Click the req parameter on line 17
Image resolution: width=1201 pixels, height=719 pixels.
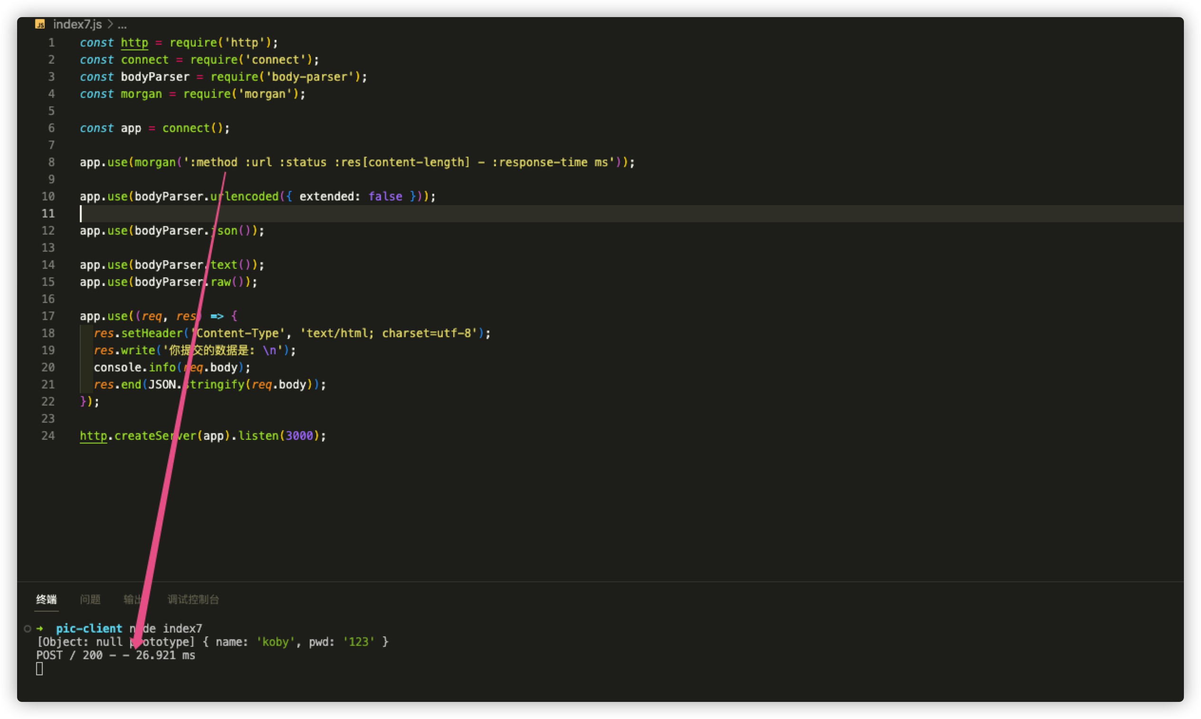coord(152,316)
